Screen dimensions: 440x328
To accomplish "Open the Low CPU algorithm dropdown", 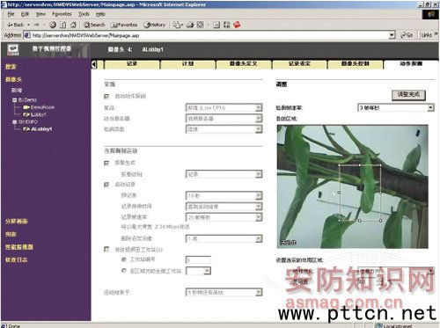I will [224, 108].
